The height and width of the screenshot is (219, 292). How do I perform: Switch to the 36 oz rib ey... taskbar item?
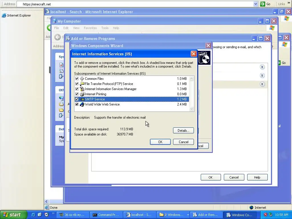(x=72, y=215)
